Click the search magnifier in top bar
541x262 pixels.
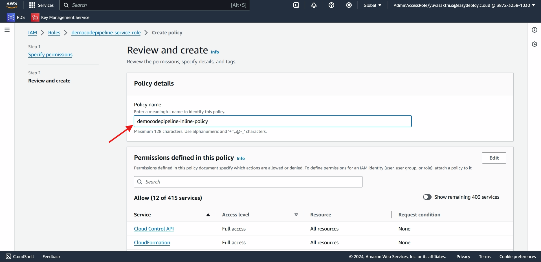click(66, 5)
